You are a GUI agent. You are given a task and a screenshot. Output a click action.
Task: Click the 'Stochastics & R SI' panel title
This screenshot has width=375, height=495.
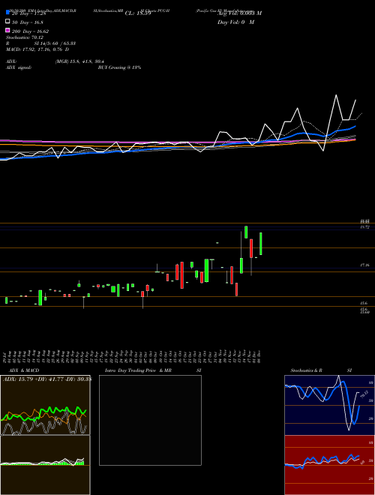321,370
